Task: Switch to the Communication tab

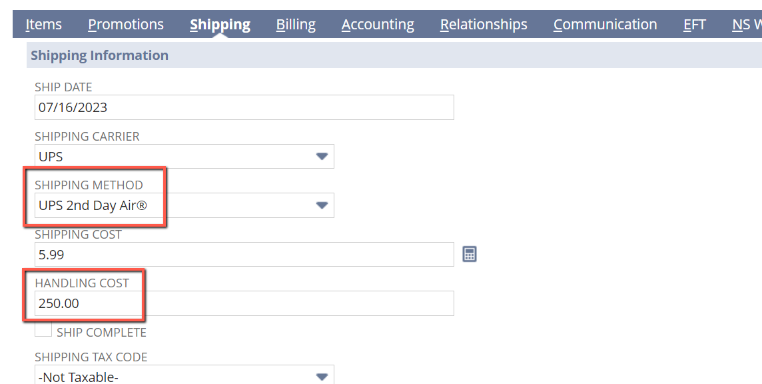Action: (x=604, y=24)
